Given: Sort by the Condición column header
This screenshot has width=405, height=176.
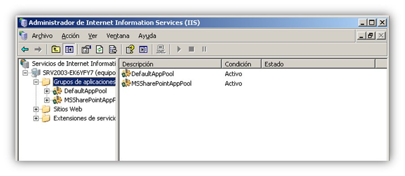Looking at the screenshot, I should [241, 64].
